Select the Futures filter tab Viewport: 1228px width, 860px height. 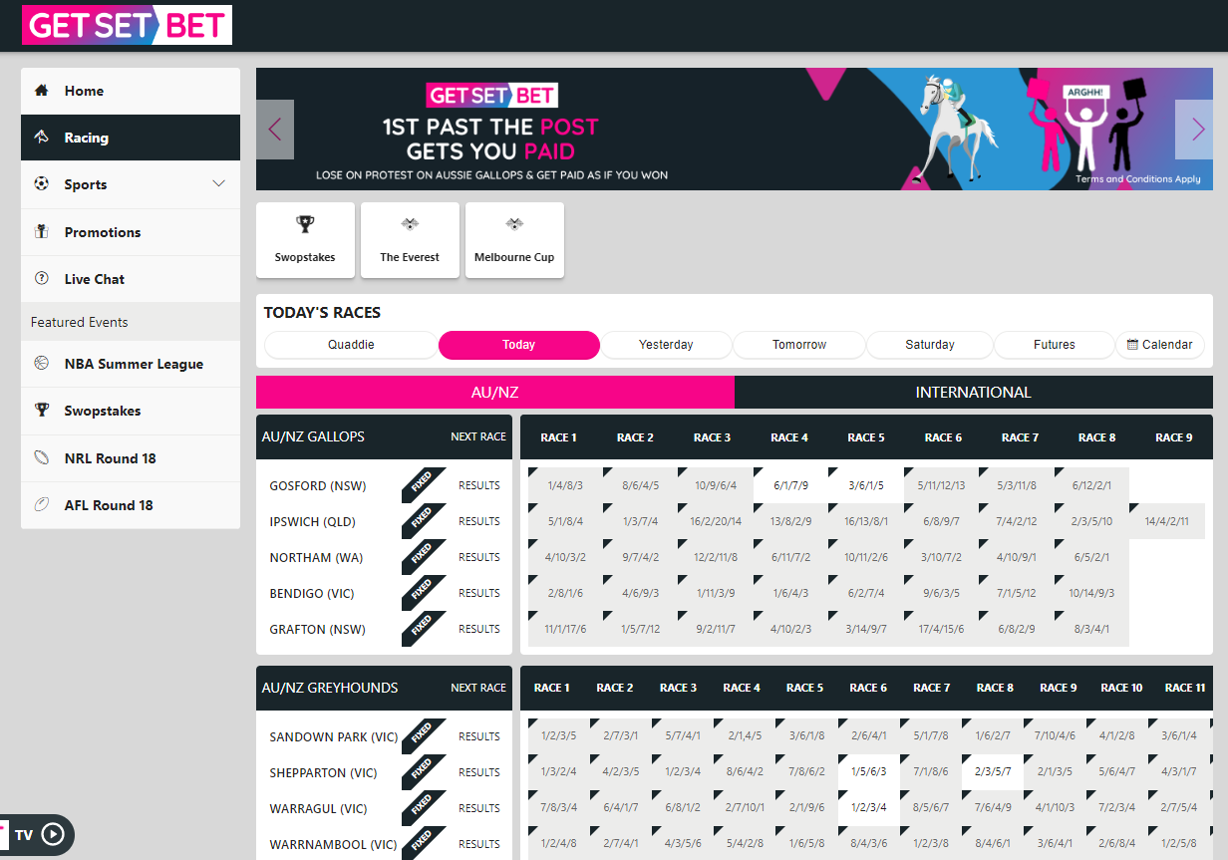[x=1055, y=345]
